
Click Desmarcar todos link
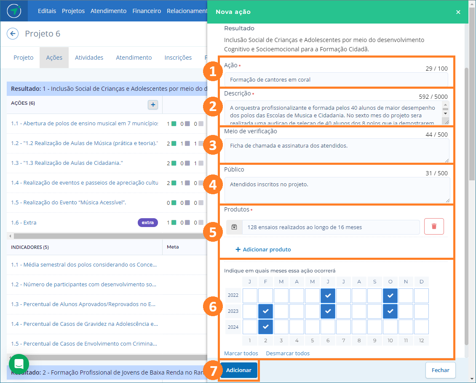[288, 353]
